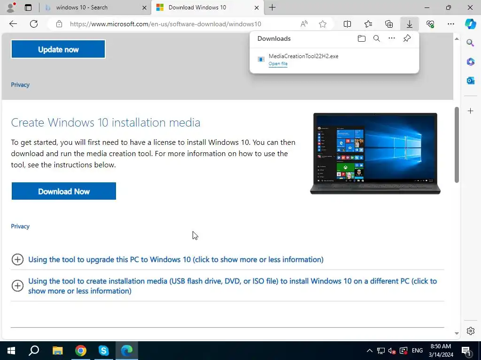Open sidebar settings gear
This screenshot has height=360, width=481.
(470, 331)
